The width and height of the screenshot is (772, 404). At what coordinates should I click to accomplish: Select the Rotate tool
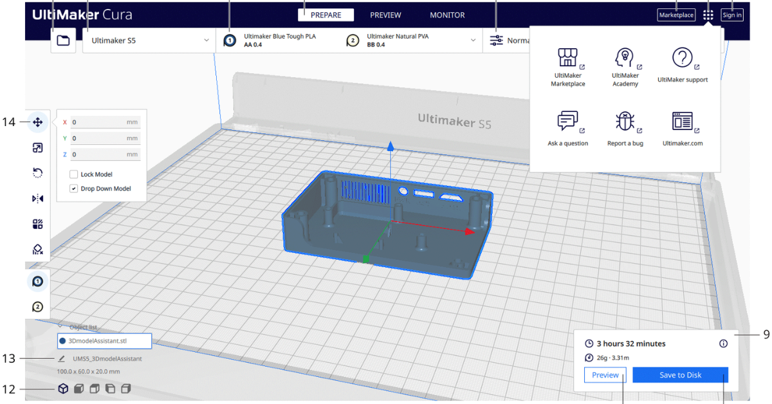pyautogui.click(x=37, y=172)
